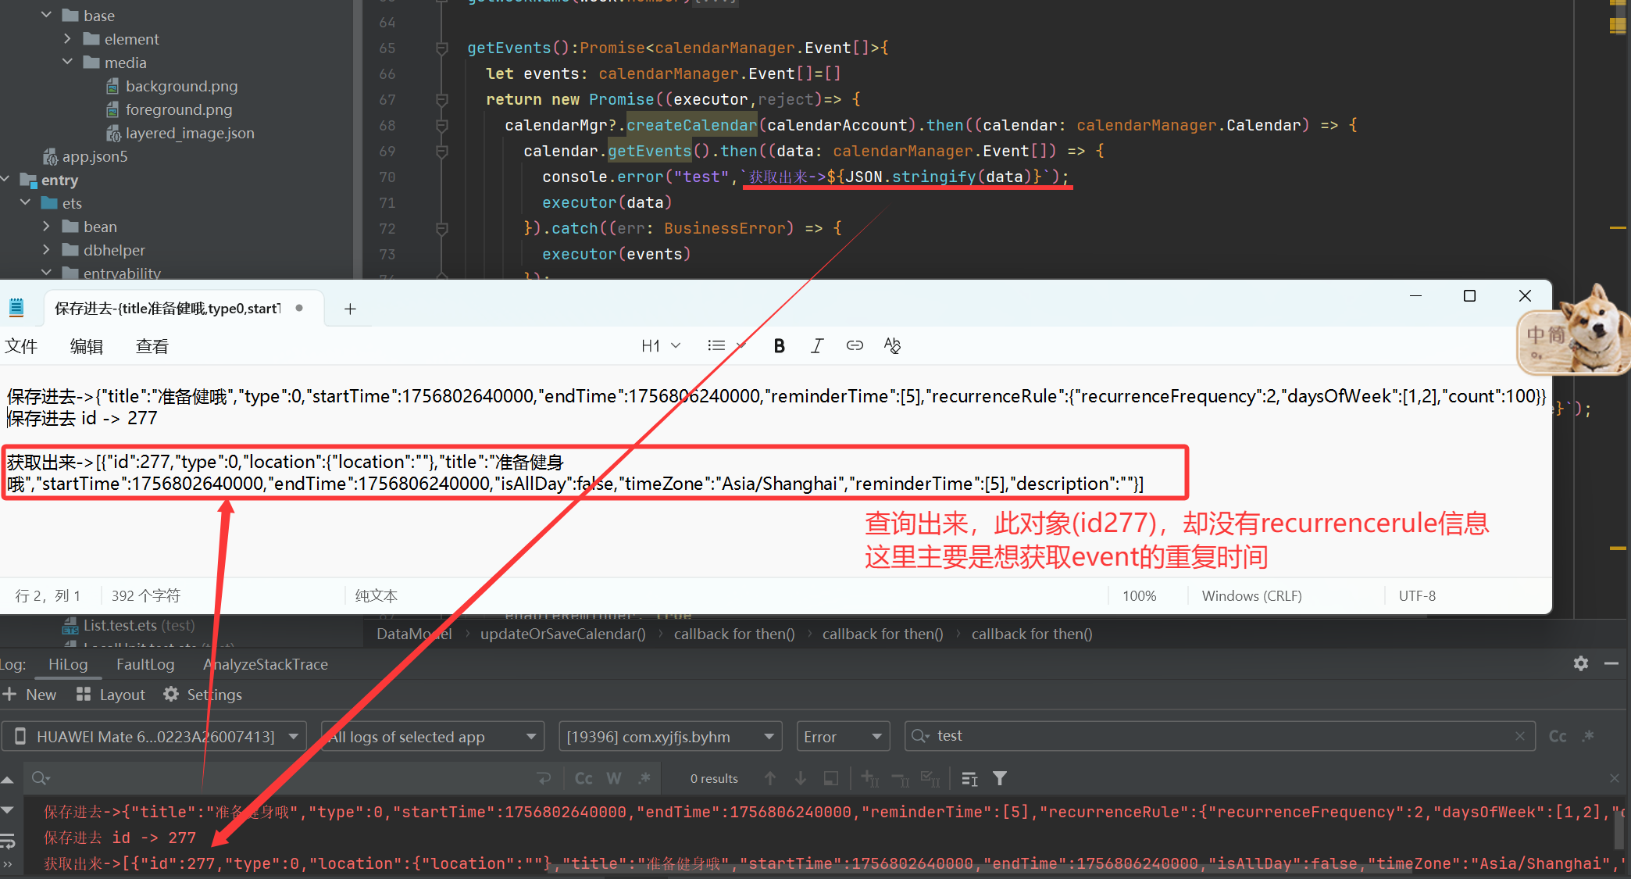Open the 文件 menu in notepad
Screen dimensions: 1631x879
[x=21, y=346]
